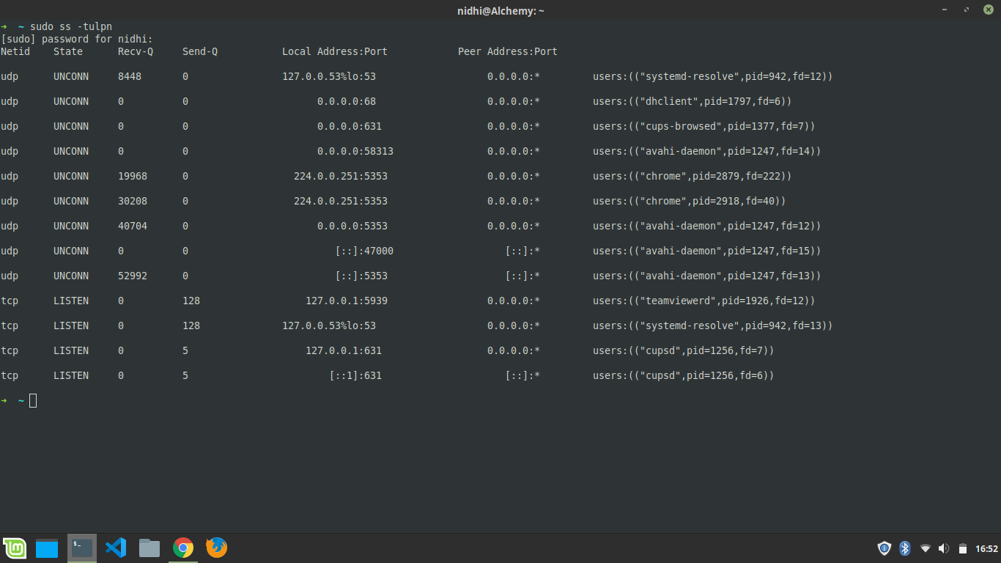Click users entry systemd-resolve pid=942,fd=13
This screenshot has height=563, width=1001.
713,325
